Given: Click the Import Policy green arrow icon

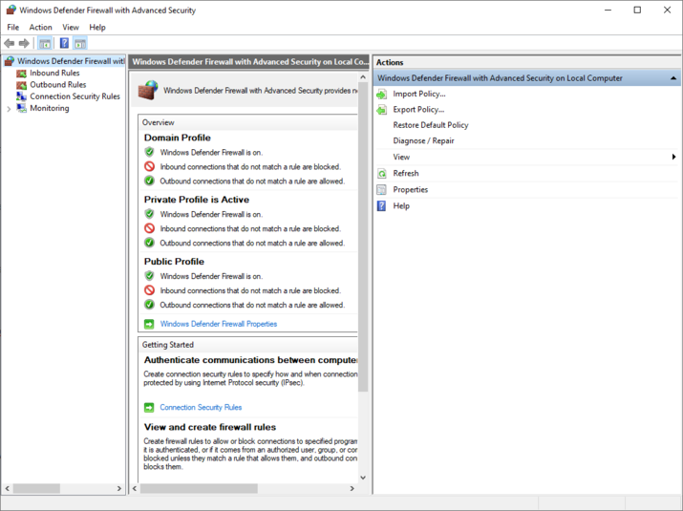Looking at the screenshot, I should (x=381, y=95).
